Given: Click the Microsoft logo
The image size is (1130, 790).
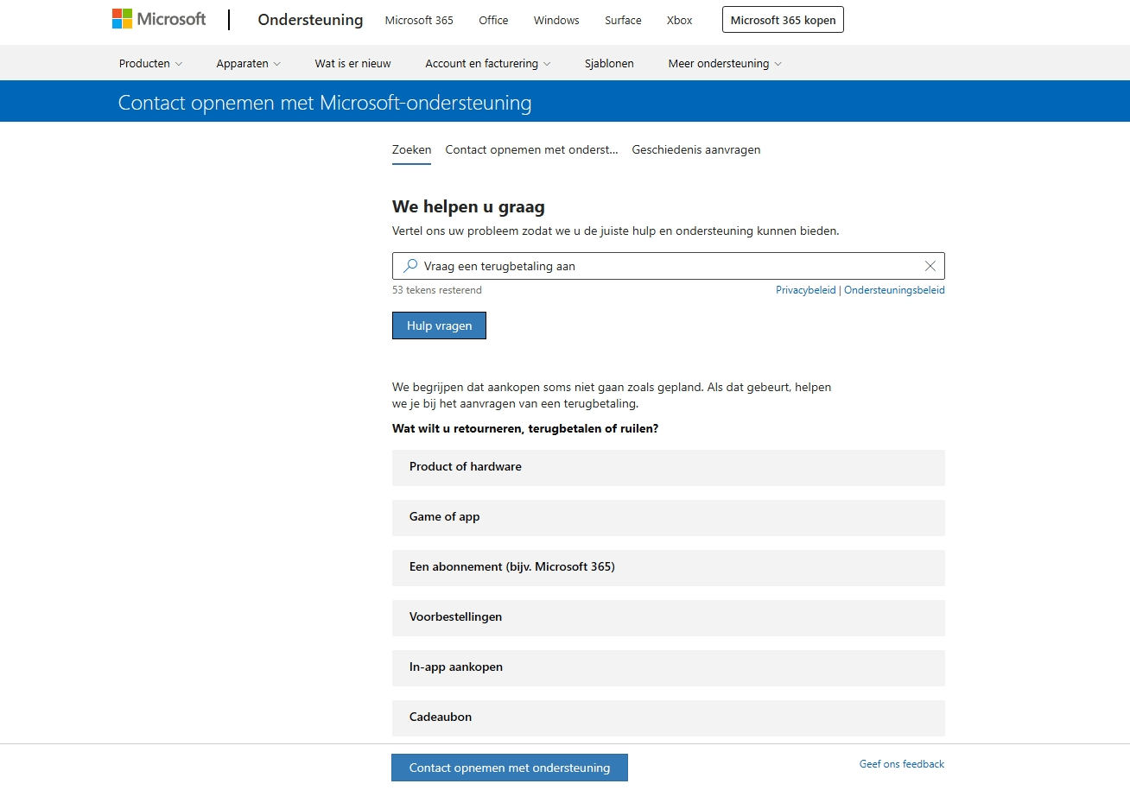Looking at the screenshot, I should click(159, 19).
